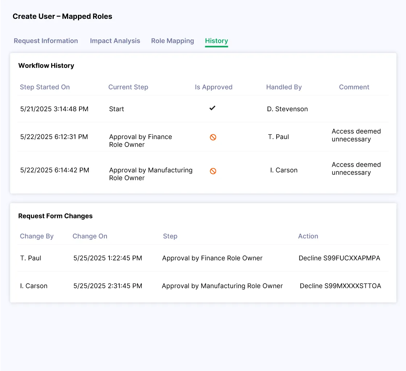Click the active History tab

pos(216,41)
